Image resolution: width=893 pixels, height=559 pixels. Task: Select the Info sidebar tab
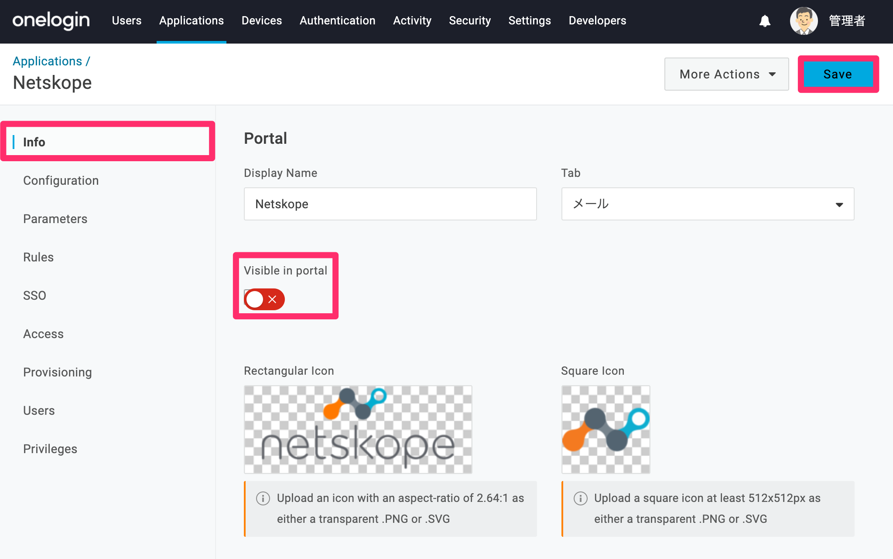click(108, 142)
